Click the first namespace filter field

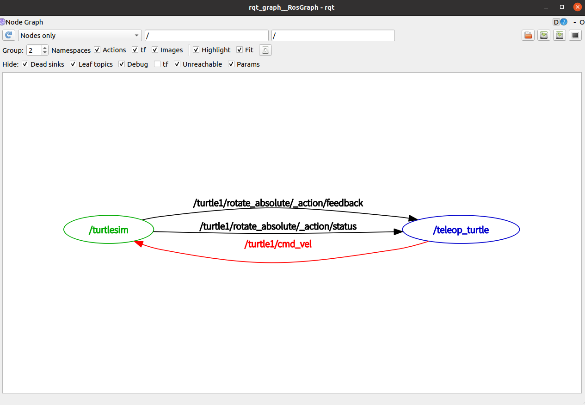click(207, 35)
